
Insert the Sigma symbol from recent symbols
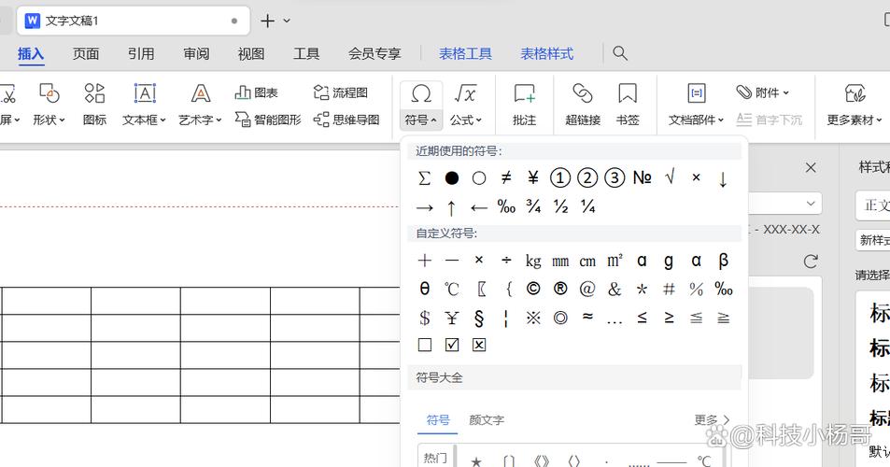click(x=425, y=177)
